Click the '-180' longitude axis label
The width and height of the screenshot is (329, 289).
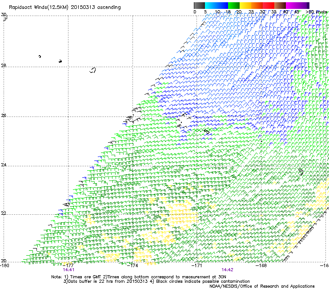[x=4, y=265]
